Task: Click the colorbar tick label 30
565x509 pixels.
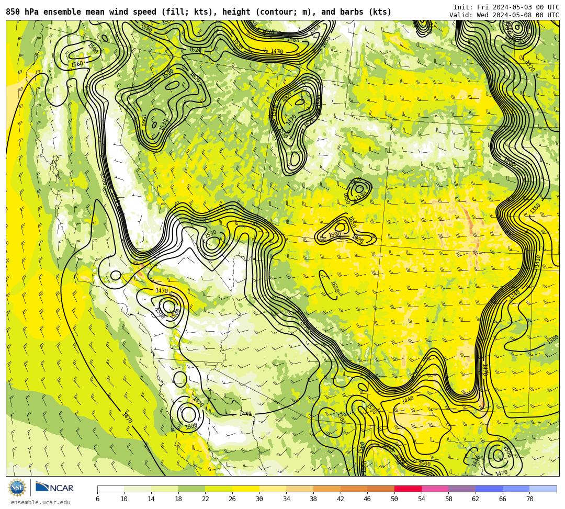Action: coord(259,499)
